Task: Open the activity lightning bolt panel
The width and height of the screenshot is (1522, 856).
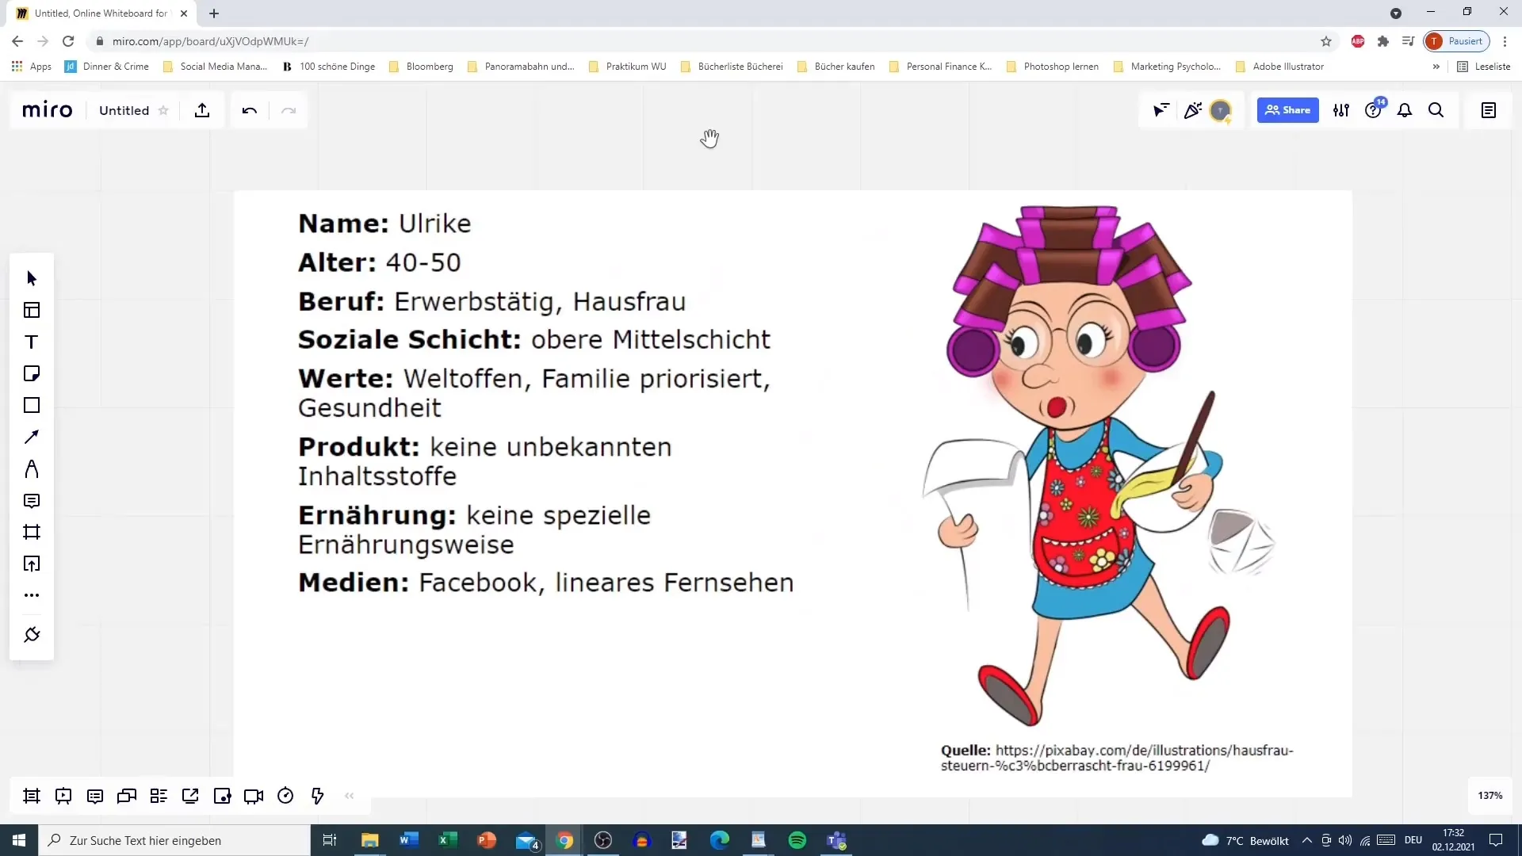Action: [x=317, y=796]
